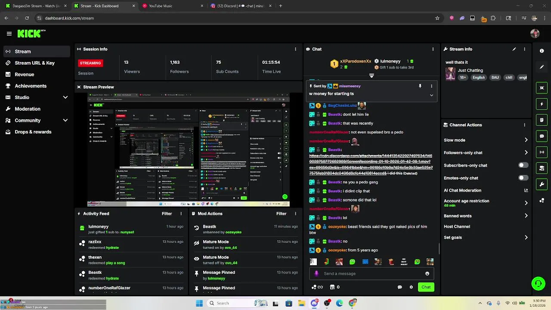Open the browser extensions puzzle icon
Viewport: 551px width, 310px height.
[x=493, y=18]
